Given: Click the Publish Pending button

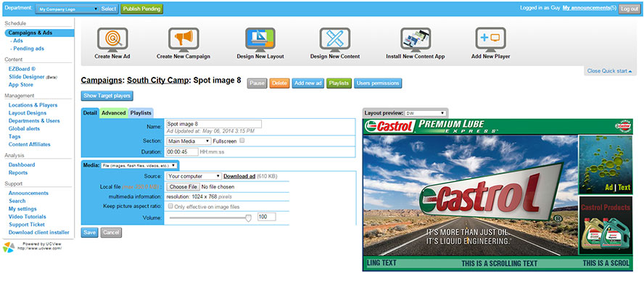Looking at the screenshot, I should pyautogui.click(x=141, y=9).
